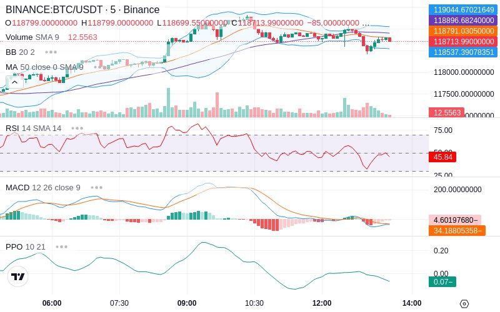
Task: Click the upper band 119044.67 price tag
Action: 463,9
